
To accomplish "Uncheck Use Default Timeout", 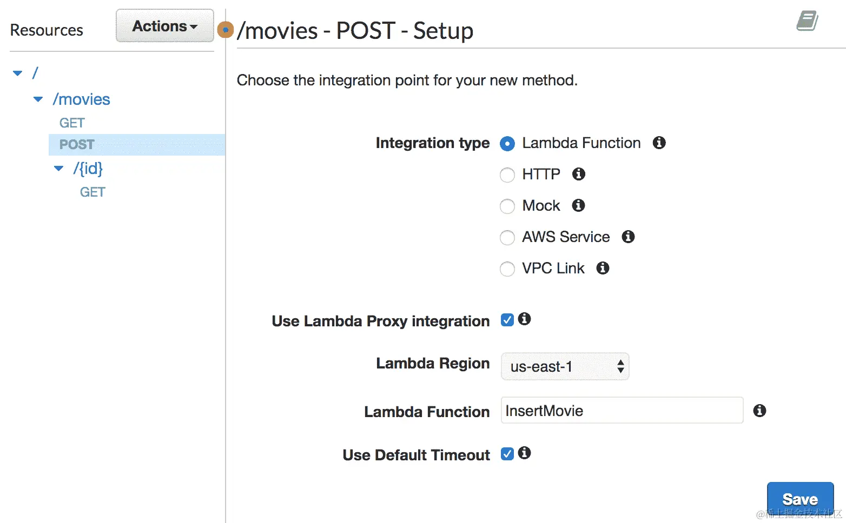I will [507, 454].
